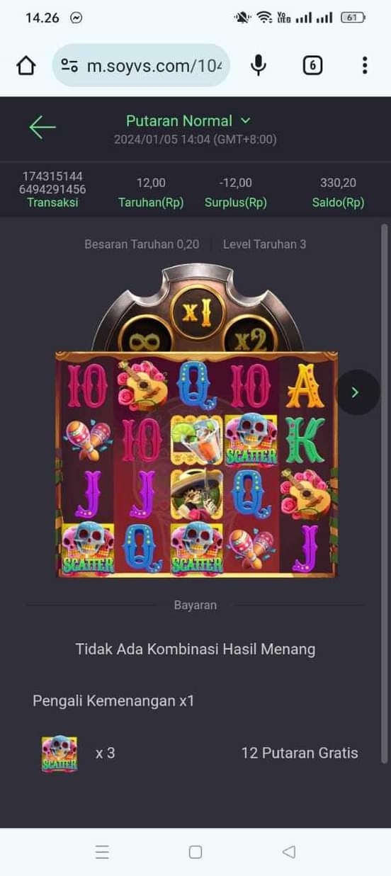
Task: Tap the green back arrow
Action: [x=42, y=127]
